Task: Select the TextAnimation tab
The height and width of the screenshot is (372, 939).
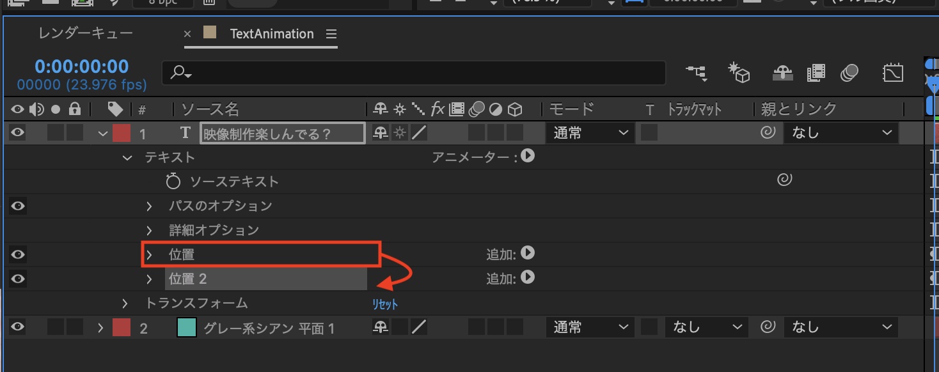Action: (x=272, y=34)
